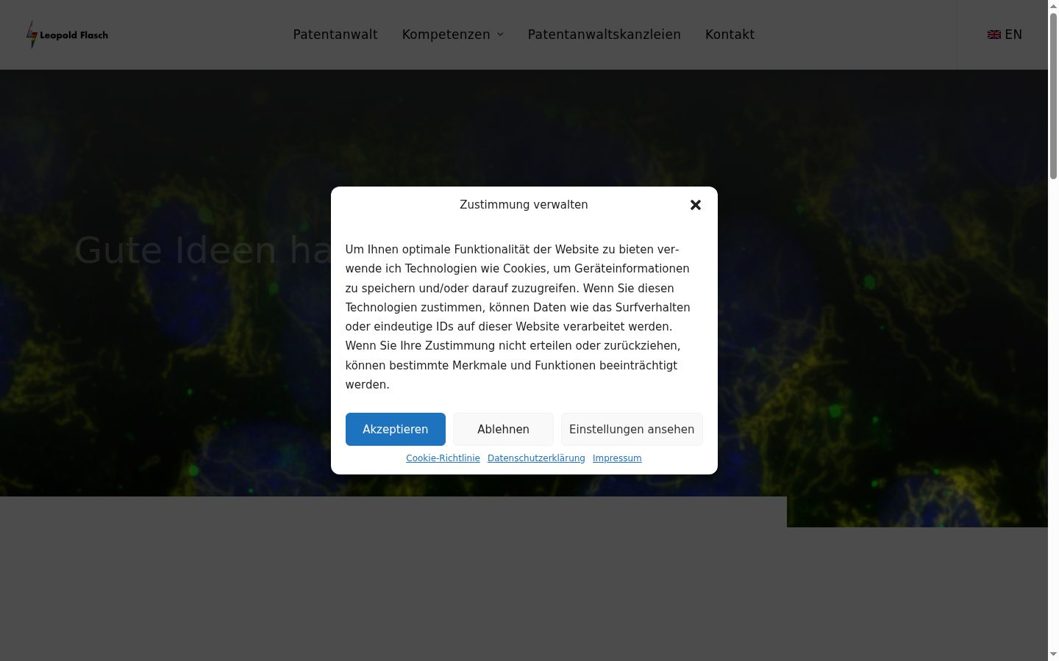
Task: Click the scrollbar up arrow
Action: pyautogui.click(x=1053, y=6)
